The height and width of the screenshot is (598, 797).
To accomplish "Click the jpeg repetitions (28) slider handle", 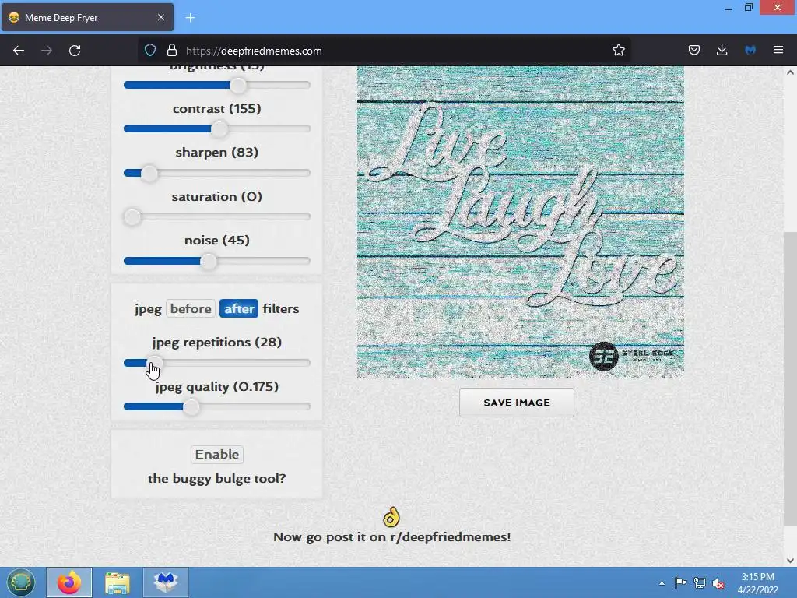I will click(155, 363).
